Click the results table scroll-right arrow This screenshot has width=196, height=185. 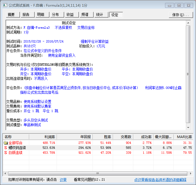tap(191, 173)
